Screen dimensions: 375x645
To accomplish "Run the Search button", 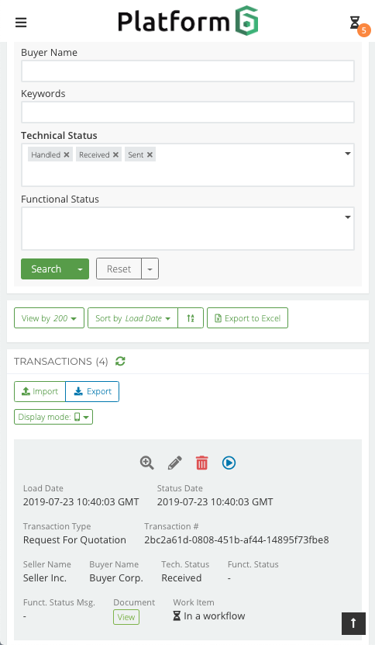I will point(46,269).
